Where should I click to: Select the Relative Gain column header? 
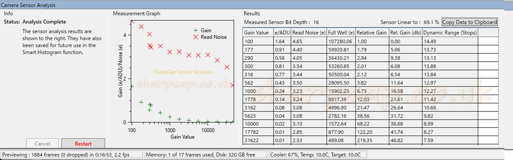tap(372, 33)
